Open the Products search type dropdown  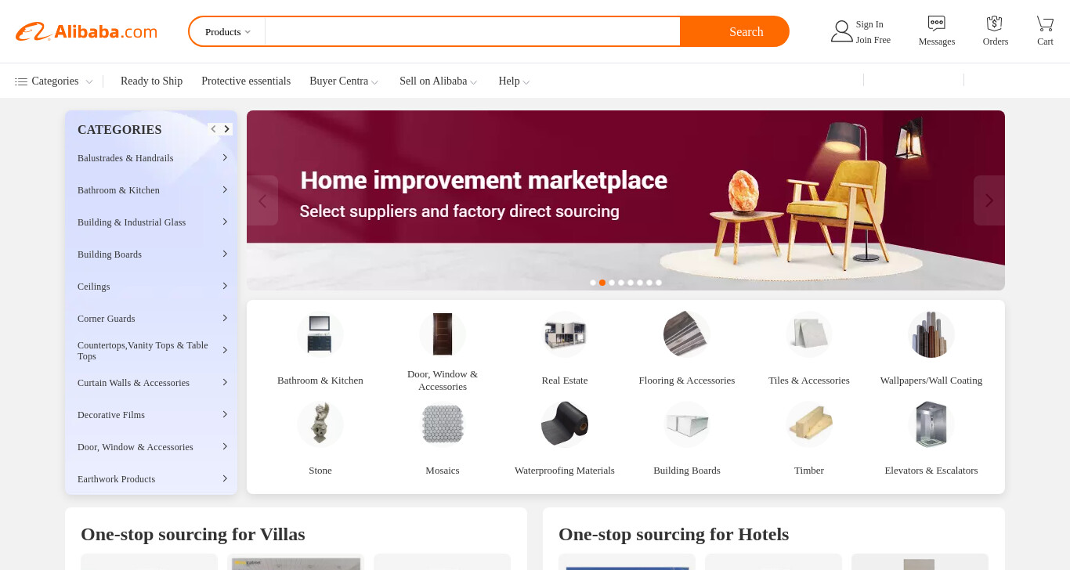click(228, 32)
